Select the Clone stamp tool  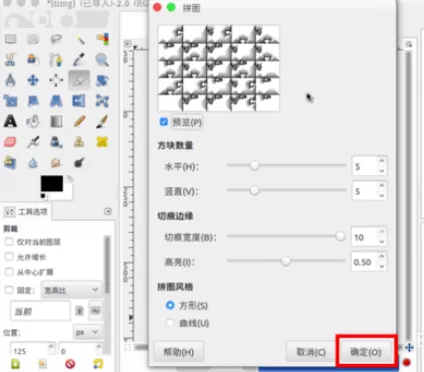(80, 142)
